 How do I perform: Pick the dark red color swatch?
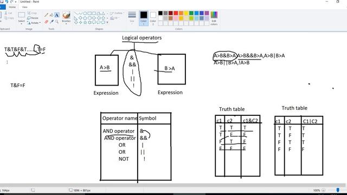(x=171, y=13)
